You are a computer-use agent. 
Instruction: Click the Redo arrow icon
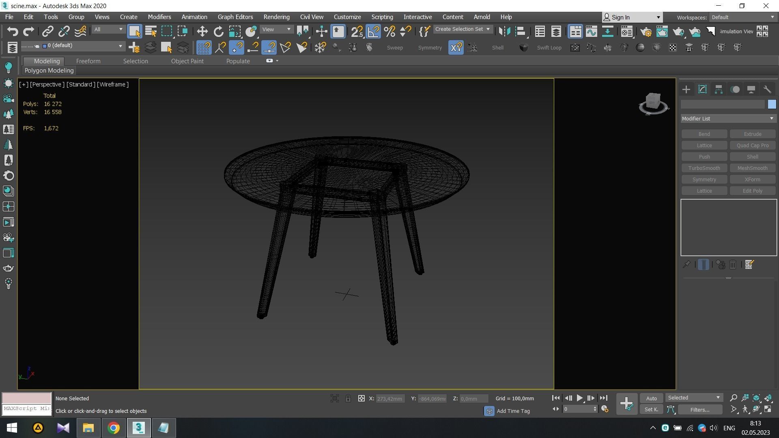coord(28,31)
